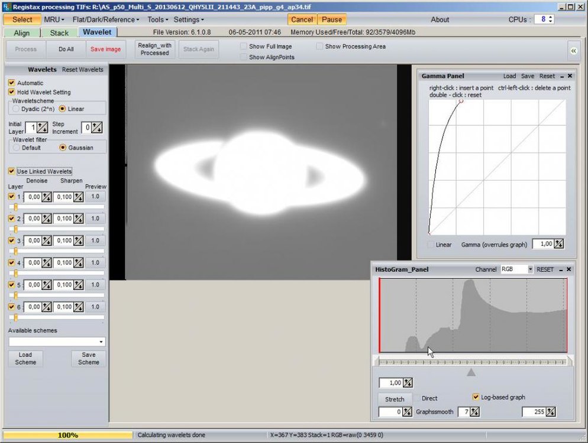Click the Save image button

click(106, 49)
